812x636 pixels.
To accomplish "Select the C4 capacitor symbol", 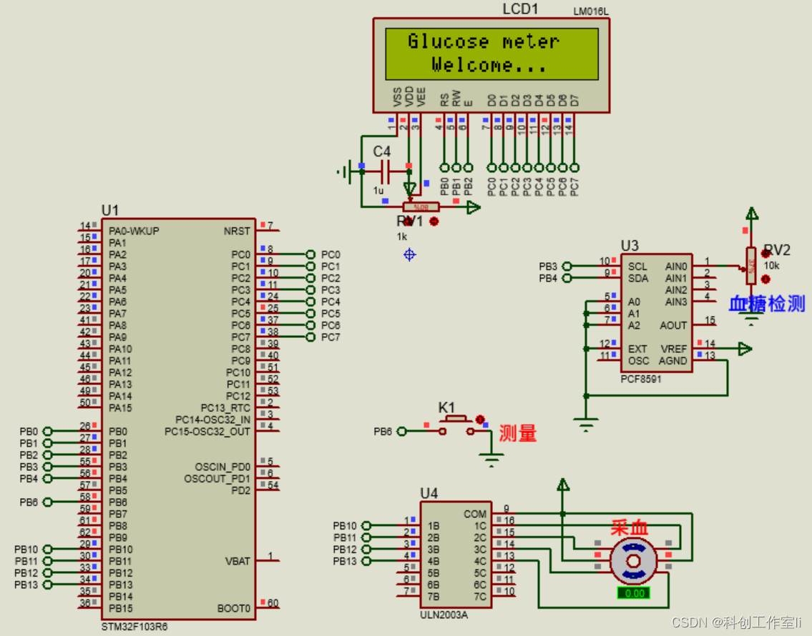I will pyautogui.click(x=386, y=172).
